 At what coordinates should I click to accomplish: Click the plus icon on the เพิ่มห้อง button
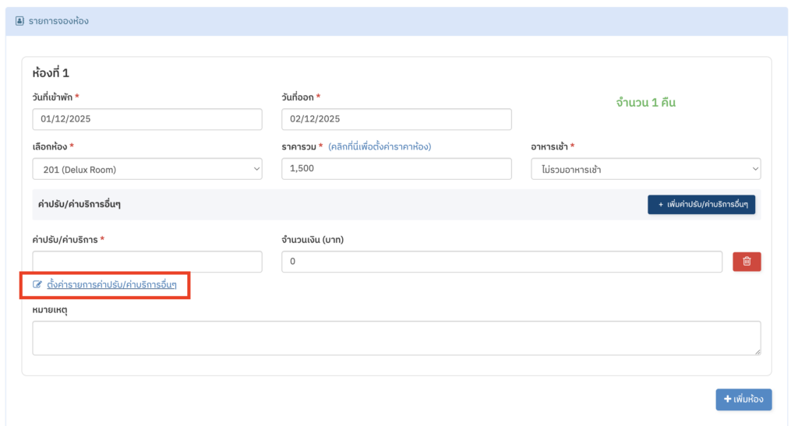[727, 400]
